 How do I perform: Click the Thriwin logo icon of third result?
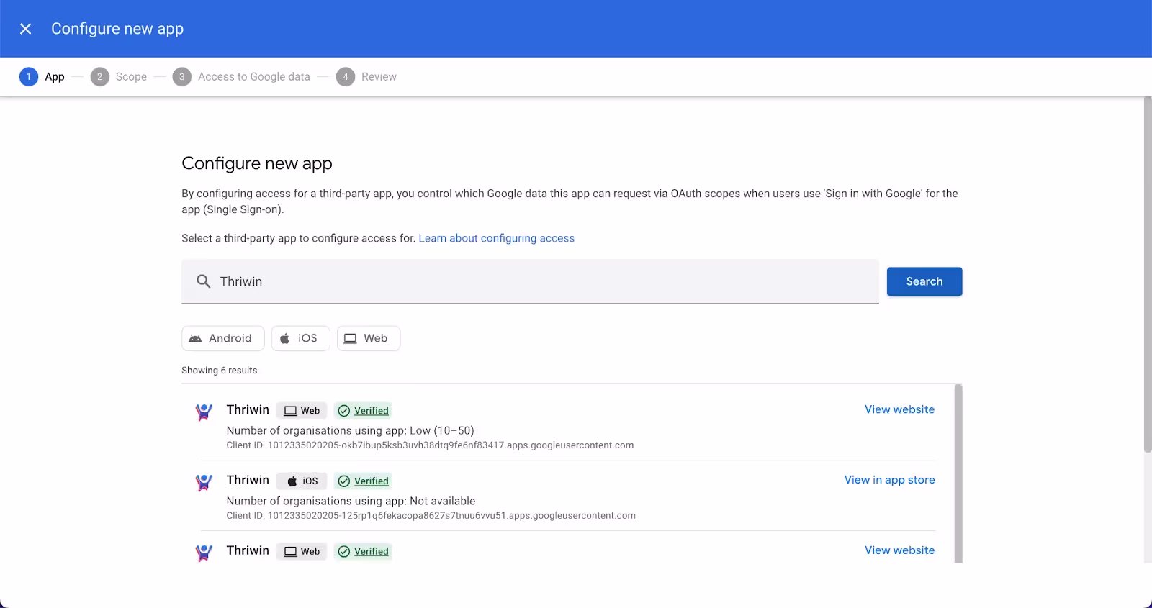click(x=204, y=553)
